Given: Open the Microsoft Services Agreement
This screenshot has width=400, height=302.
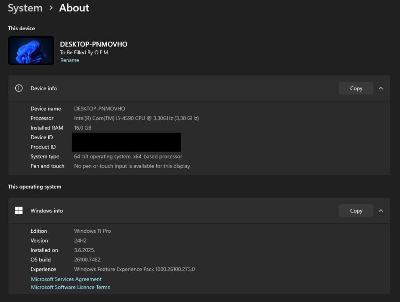Looking at the screenshot, I should (x=66, y=279).
